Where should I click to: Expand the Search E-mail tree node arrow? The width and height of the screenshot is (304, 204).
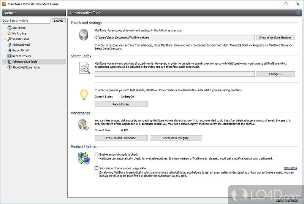[x=5, y=39]
